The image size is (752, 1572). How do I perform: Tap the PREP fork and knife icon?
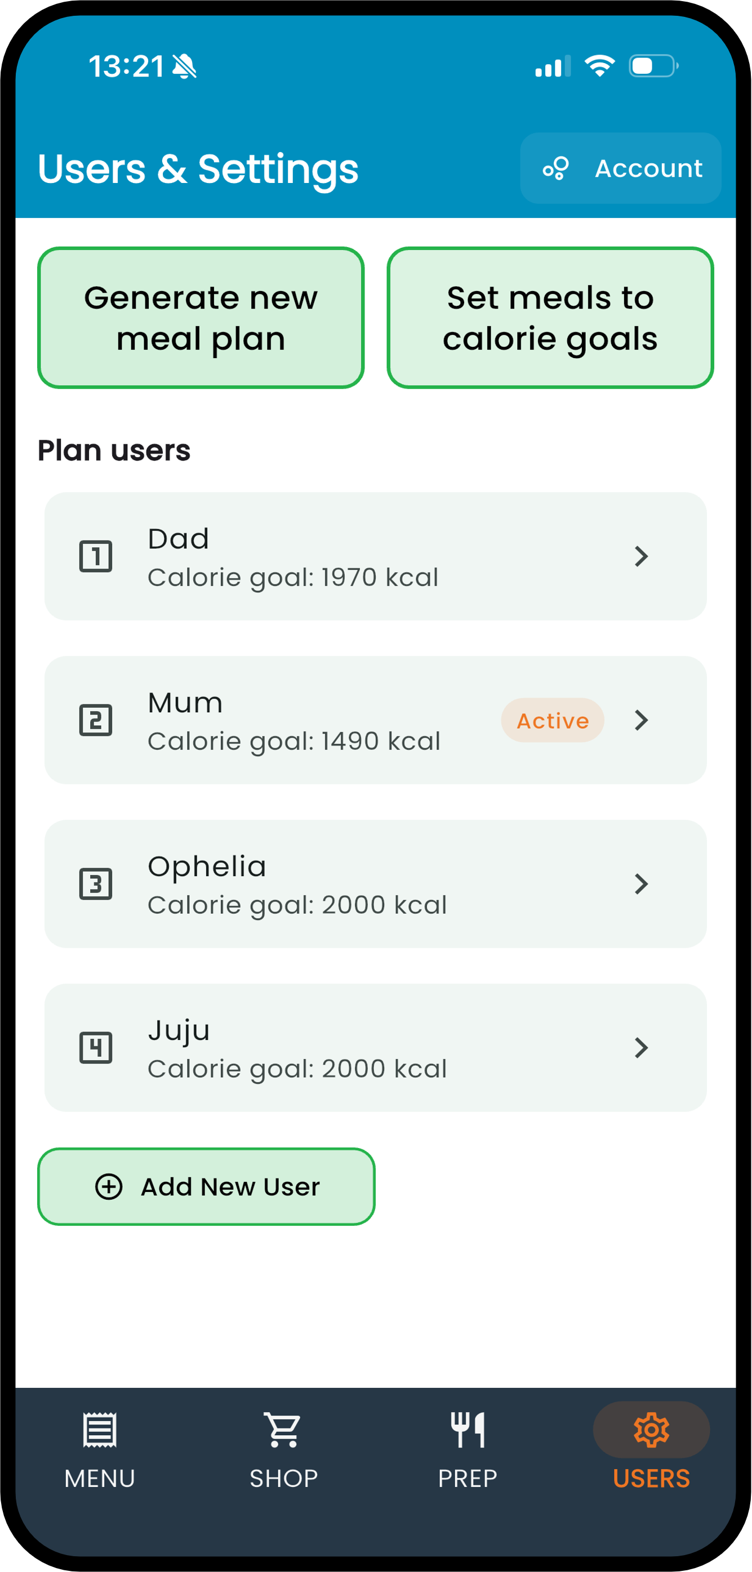click(468, 1430)
